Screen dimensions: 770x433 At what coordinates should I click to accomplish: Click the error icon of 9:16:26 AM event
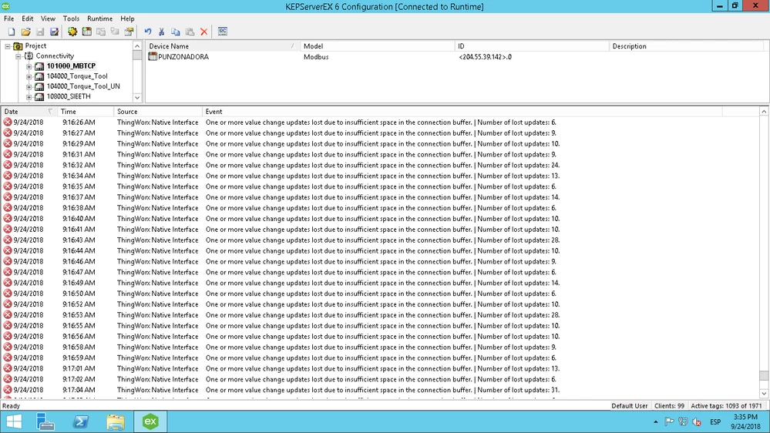[8, 123]
